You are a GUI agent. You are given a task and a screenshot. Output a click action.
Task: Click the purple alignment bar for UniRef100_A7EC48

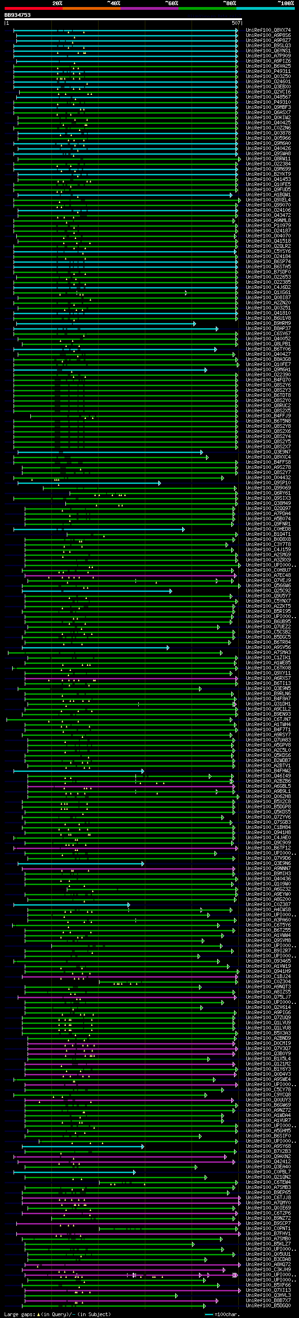pos(130,576)
